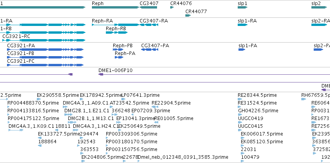Click the slp2 gene label

tap(316, 3)
